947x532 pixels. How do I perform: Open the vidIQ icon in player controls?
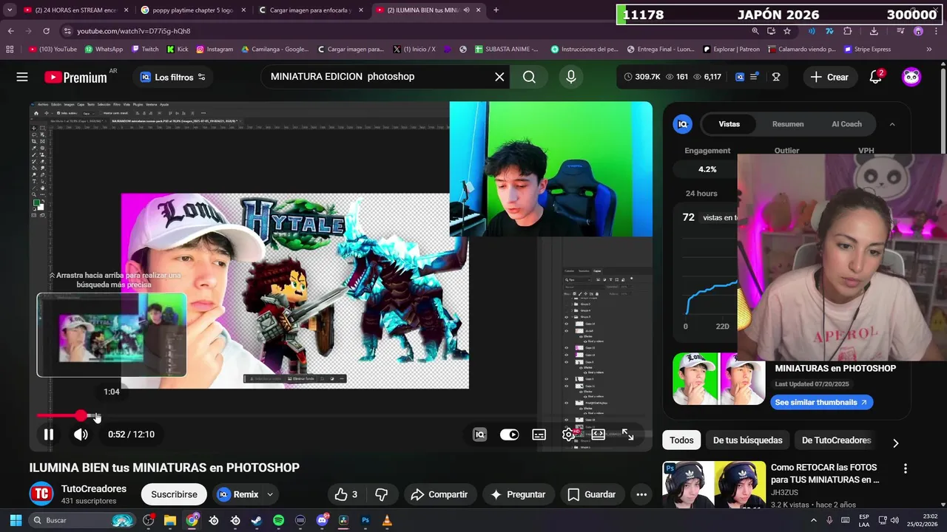pyautogui.click(x=479, y=434)
